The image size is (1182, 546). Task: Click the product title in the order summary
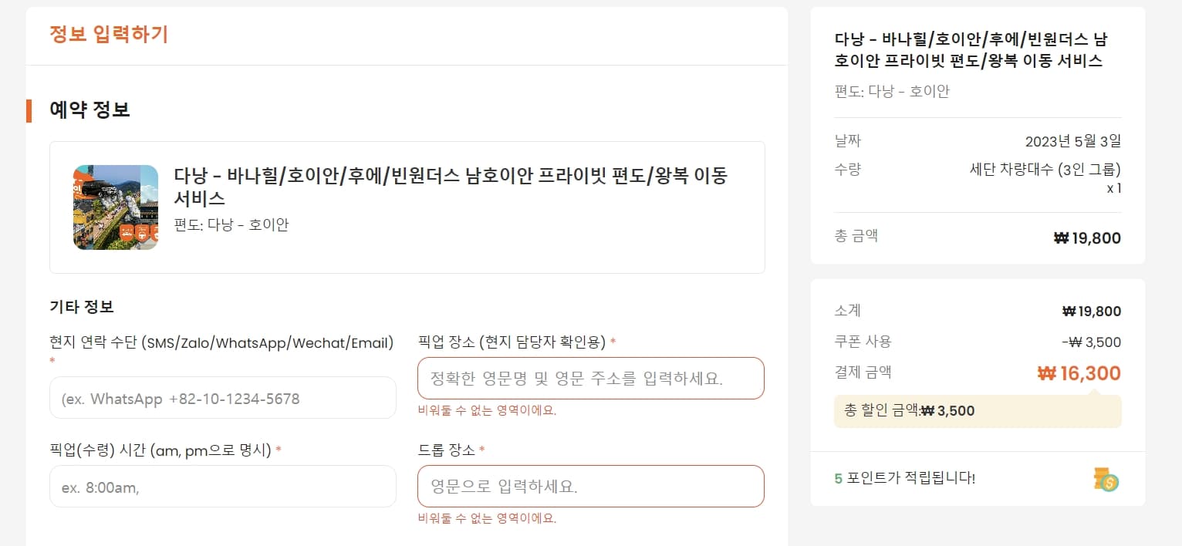click(x=971, y=50)
